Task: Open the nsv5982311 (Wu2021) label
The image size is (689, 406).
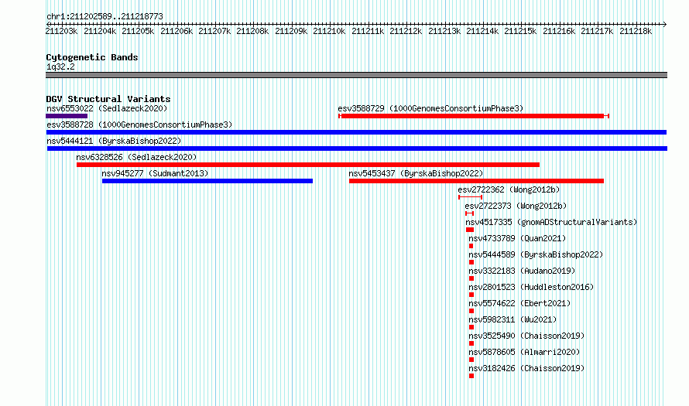Action: pos(512,319)
